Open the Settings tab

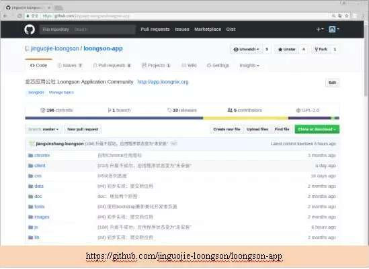click(218, 66)
